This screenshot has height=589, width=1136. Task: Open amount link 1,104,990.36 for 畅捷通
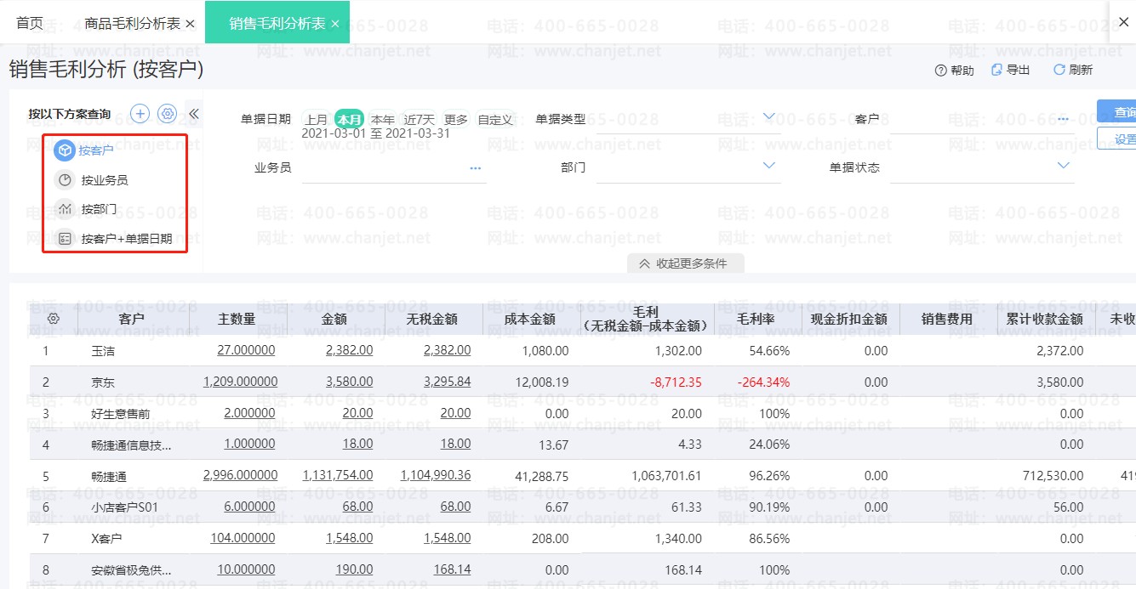[x=436, y=475]
